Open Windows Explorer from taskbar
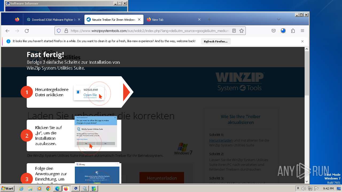The height and width of the screenshot is (192, 342). 30,189
